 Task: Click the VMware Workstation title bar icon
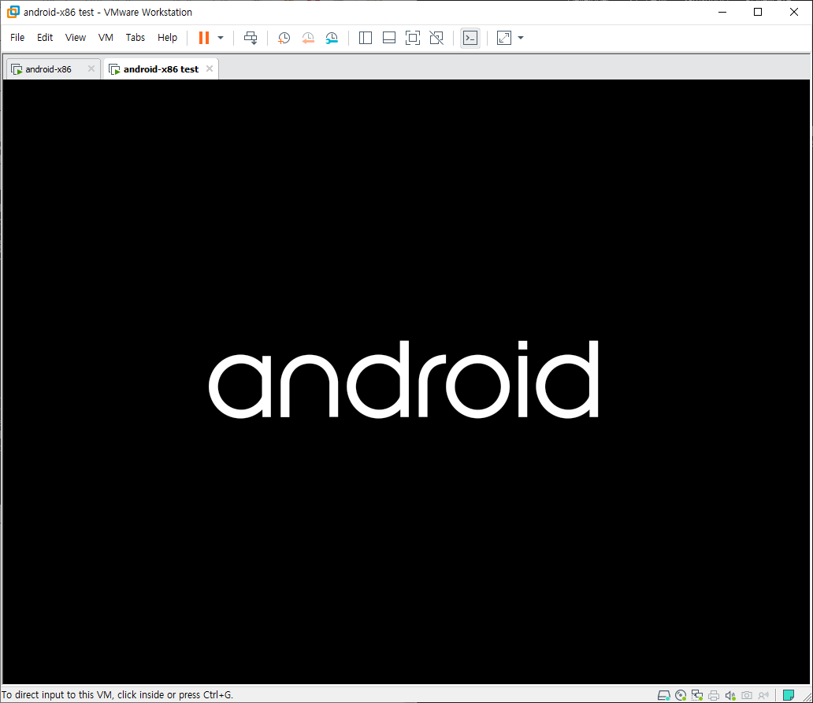[13, 12]
